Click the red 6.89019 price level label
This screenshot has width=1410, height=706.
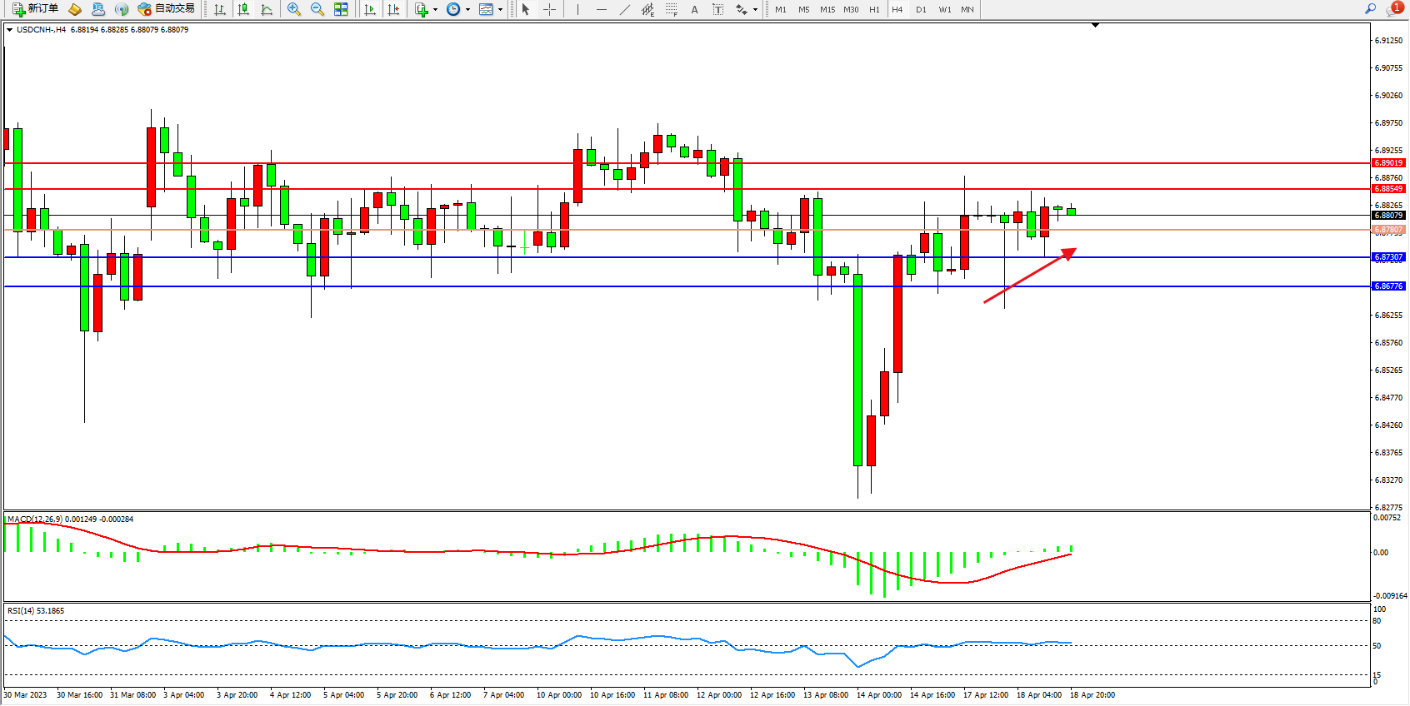click(1388, 163)
